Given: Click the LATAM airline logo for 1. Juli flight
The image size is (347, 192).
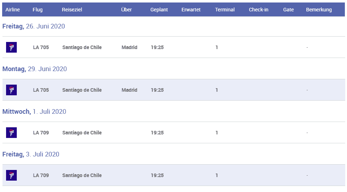Looking at the screenshot, I should (11, 133).
